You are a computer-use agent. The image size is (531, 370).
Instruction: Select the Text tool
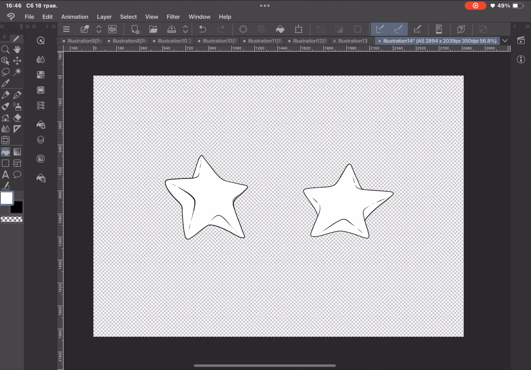[x=5, y=175]
